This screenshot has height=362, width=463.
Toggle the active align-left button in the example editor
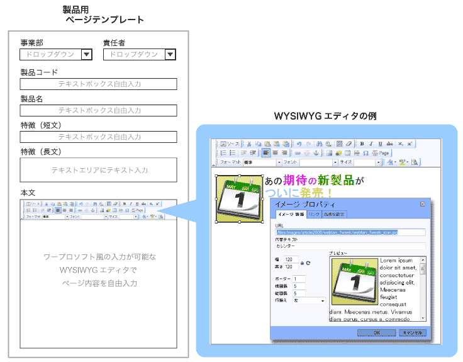[x=265, y=153]
